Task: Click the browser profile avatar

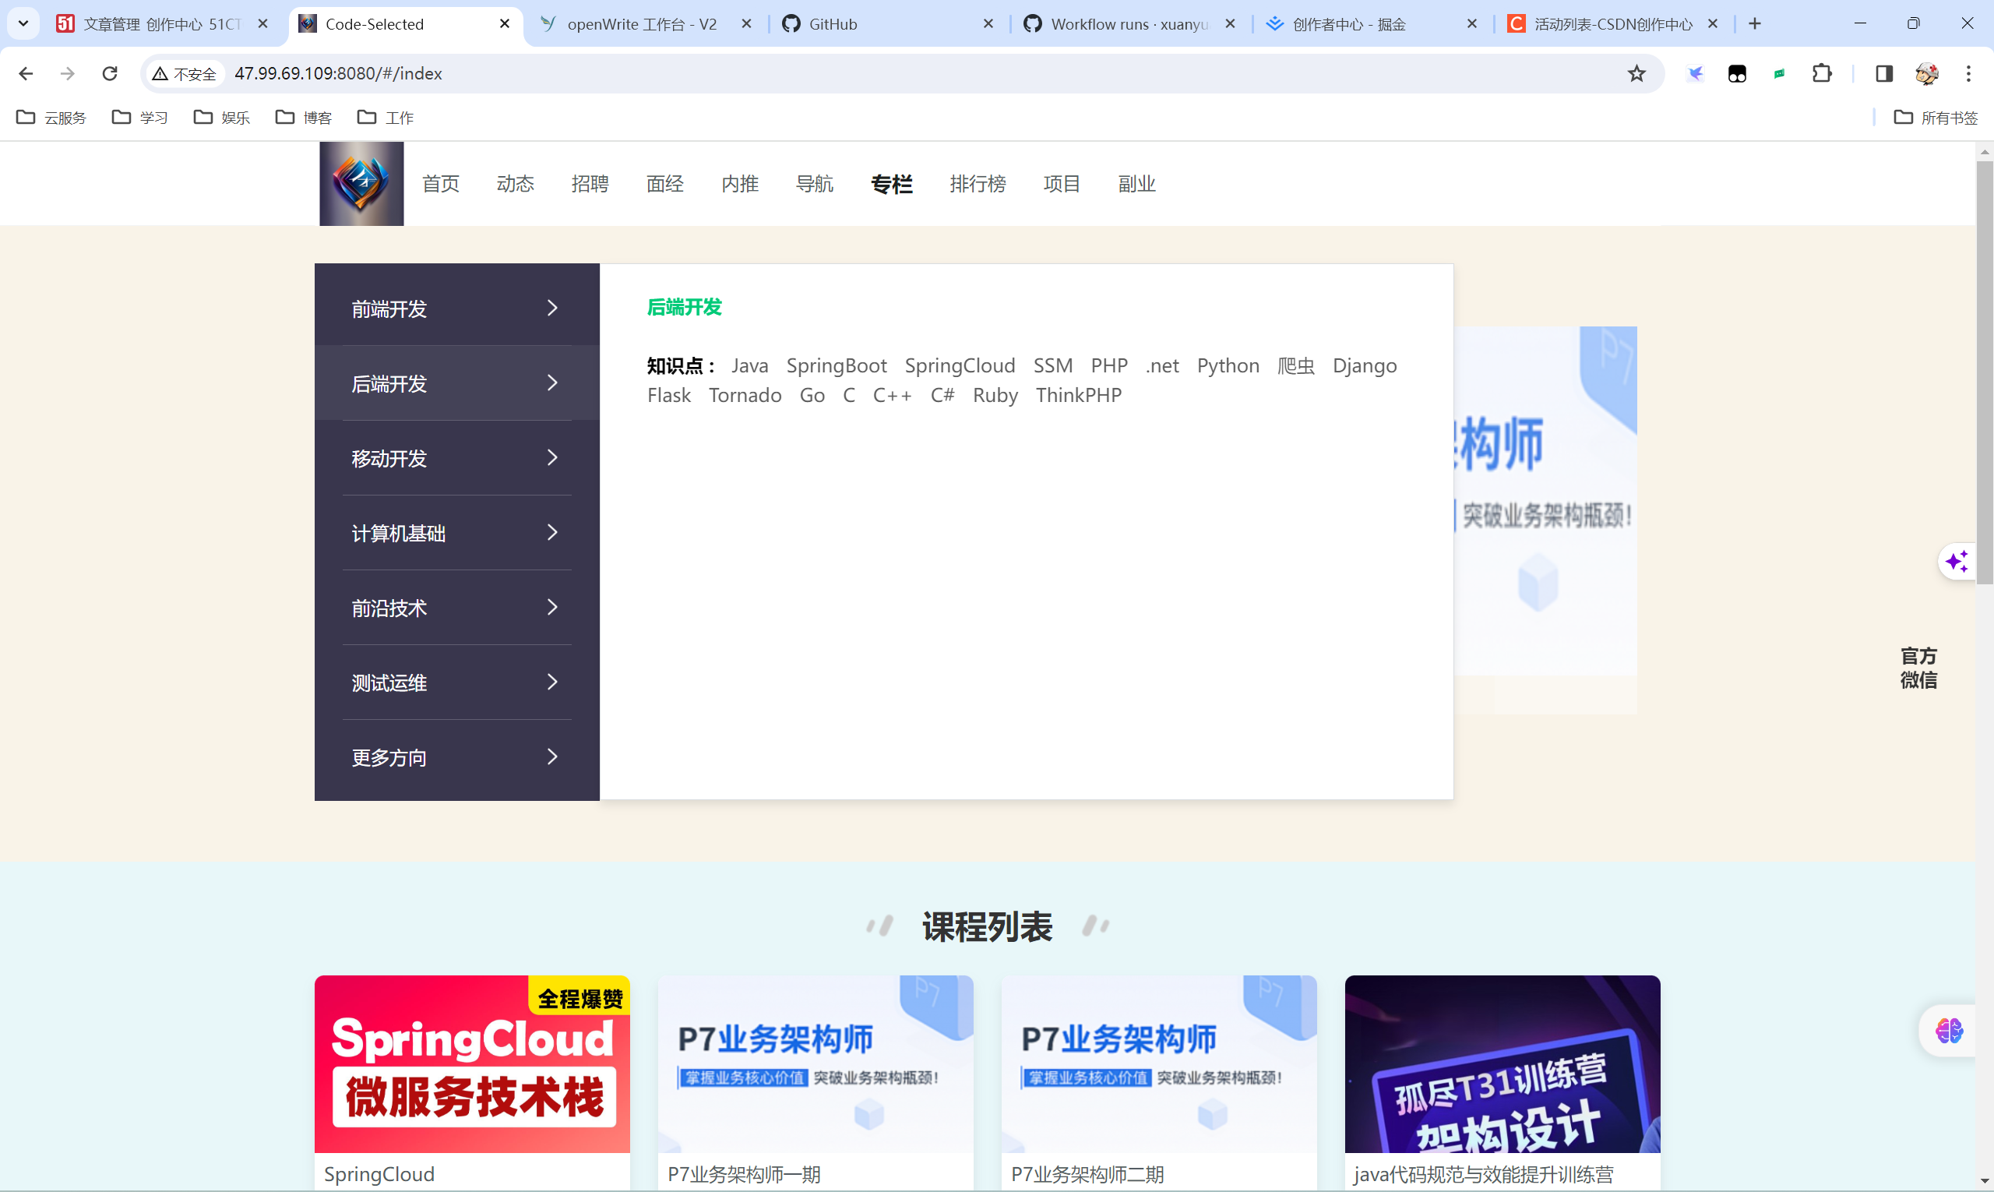Action: [x=1926, y=74]
